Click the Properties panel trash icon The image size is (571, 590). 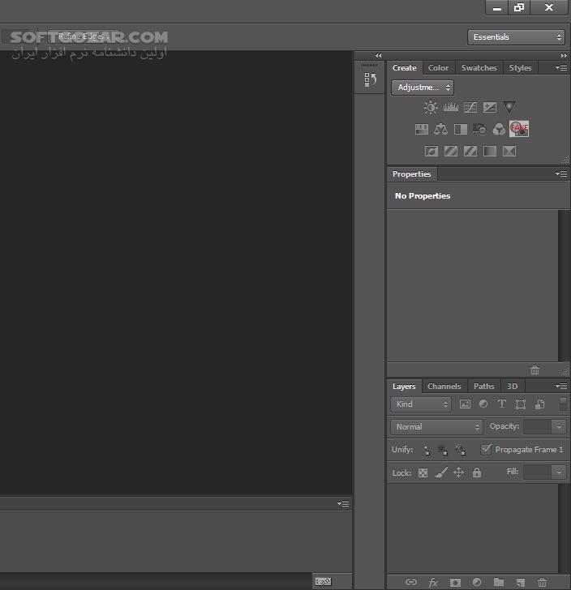(535, 370)
